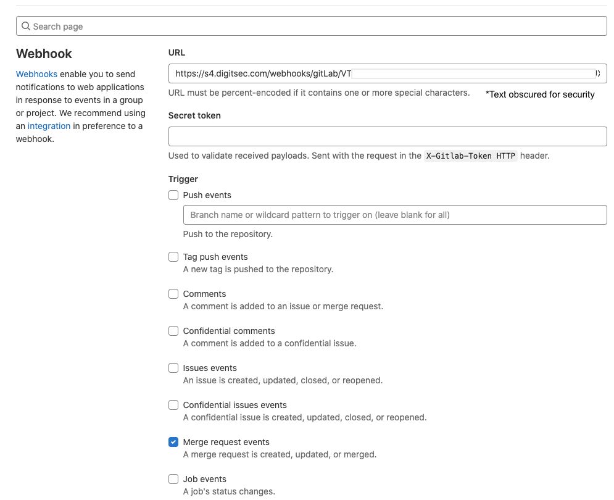Viewport: 614px width, 500px height.
Task: Enable the Confidential issues events checkbox
Action: 173,404
